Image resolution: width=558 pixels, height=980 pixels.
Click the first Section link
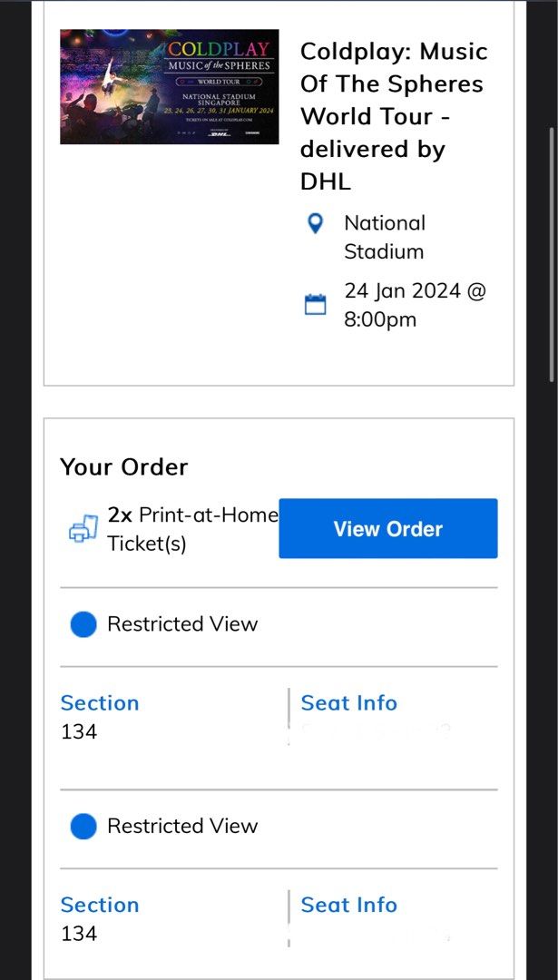coord(100,702)
